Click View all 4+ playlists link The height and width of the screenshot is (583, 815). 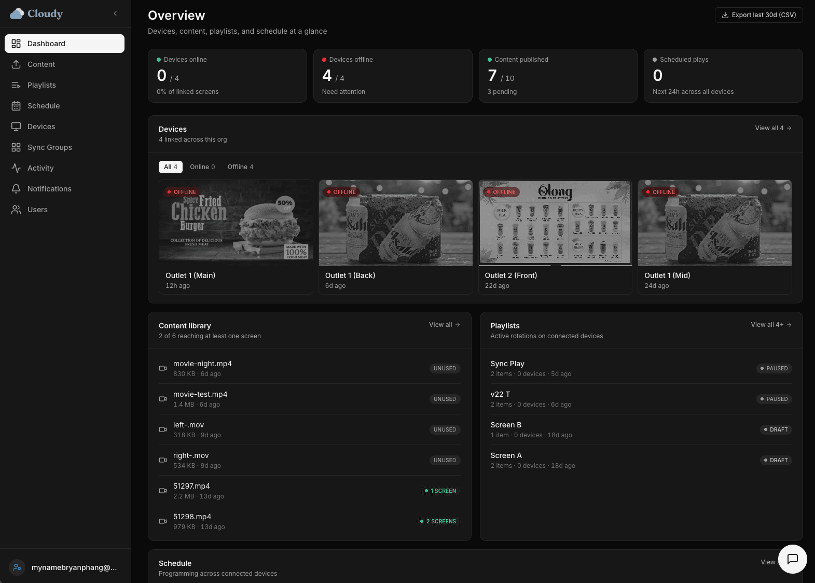click(x=771, y=325)
